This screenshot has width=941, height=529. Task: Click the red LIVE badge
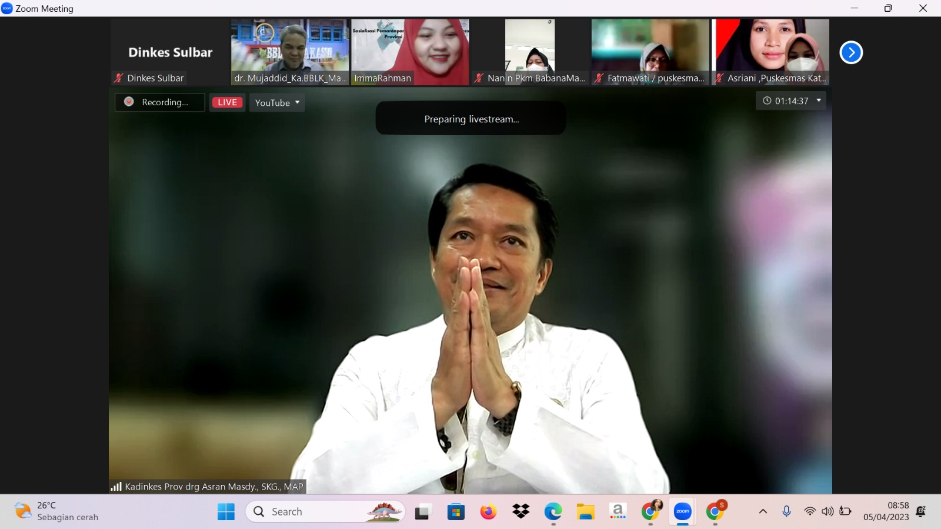point(227,102)
